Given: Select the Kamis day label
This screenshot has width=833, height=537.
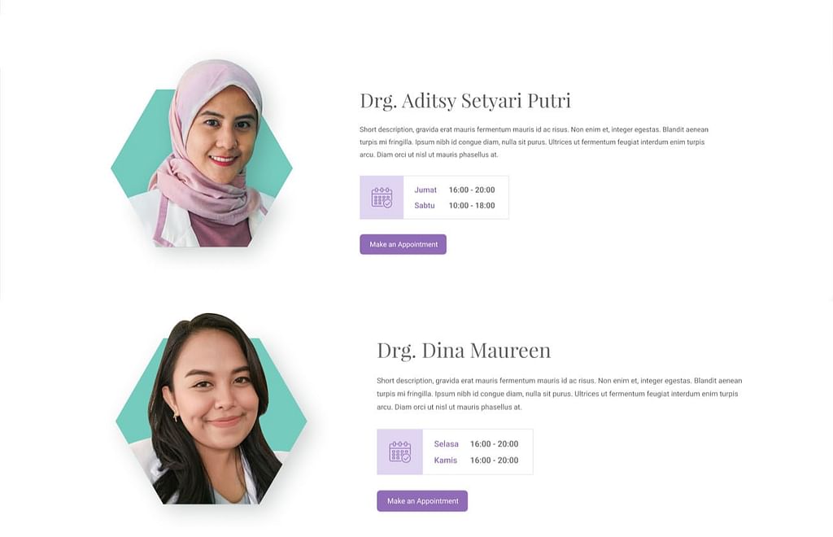Looking at the screenshot, I should click(445, 461).
